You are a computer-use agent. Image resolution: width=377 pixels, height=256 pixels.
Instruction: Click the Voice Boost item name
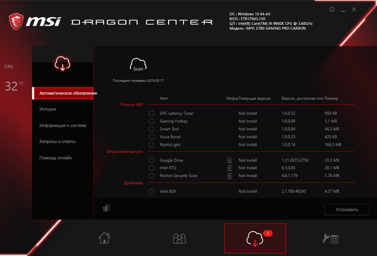(170, 137)
